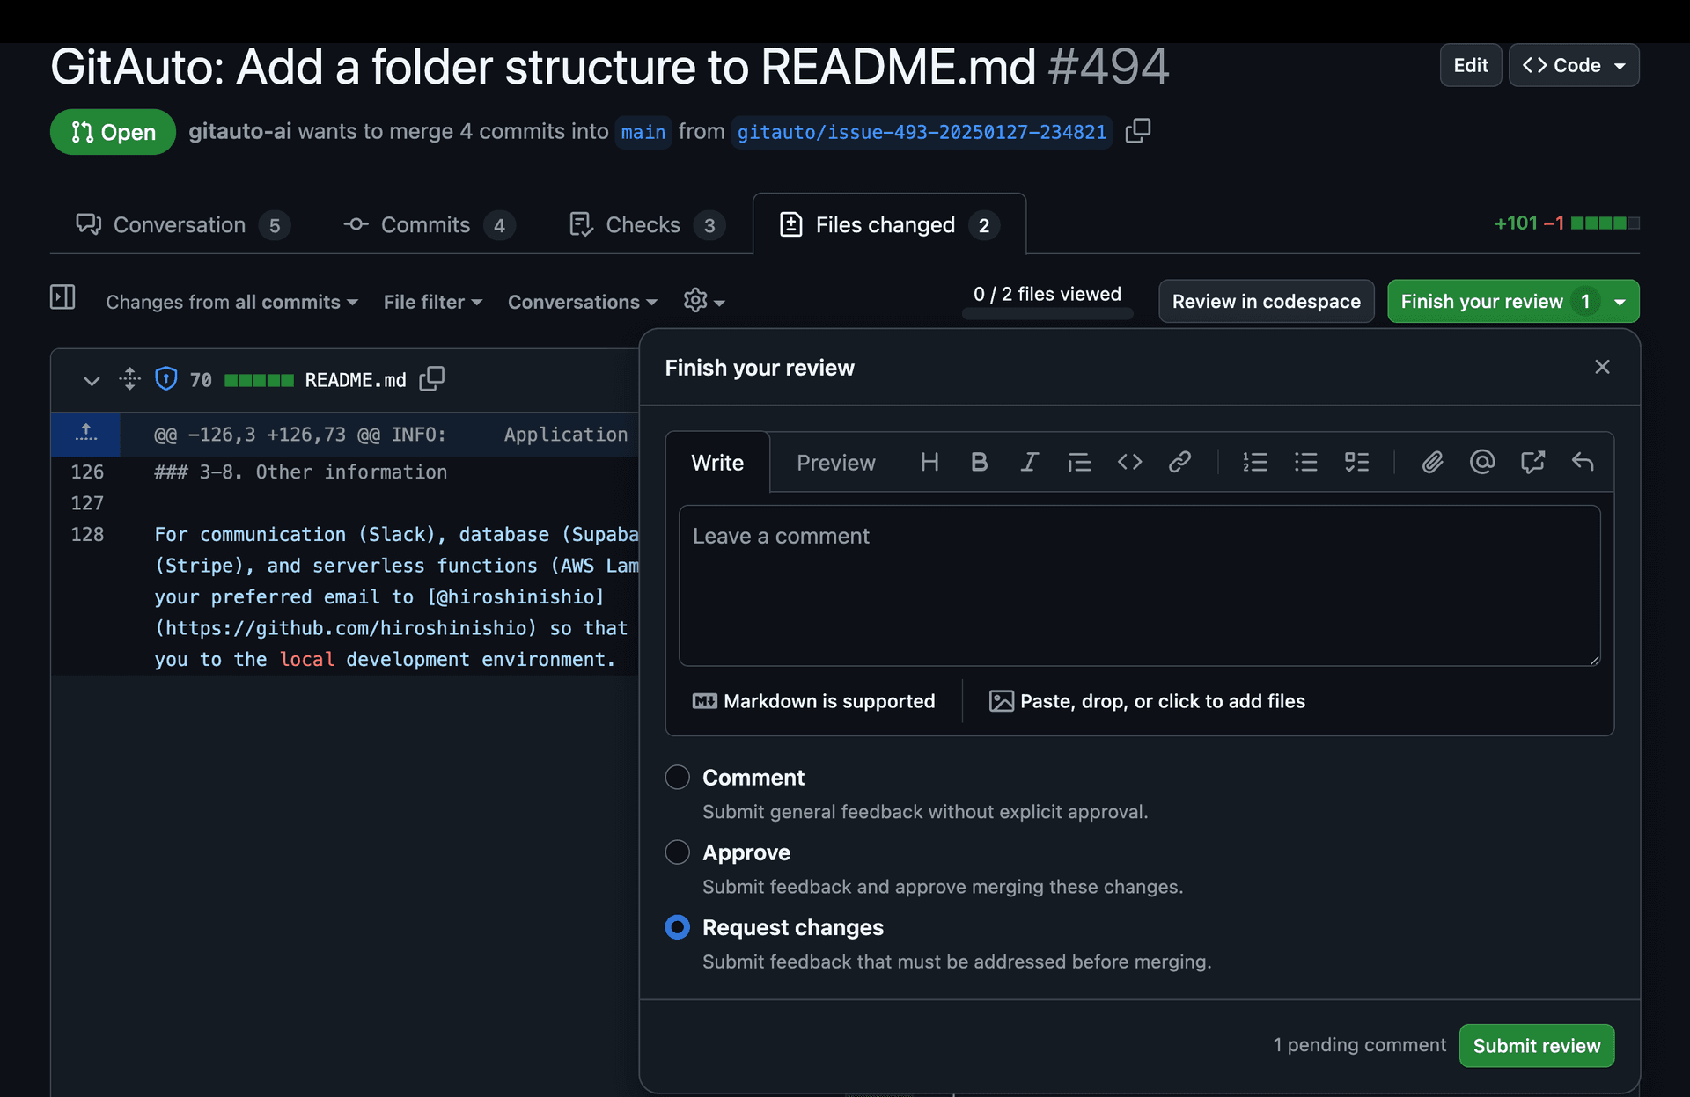Select the italic formatting icon
Viewport: 1690px width, 1097px height.
tap(1029, 462)
